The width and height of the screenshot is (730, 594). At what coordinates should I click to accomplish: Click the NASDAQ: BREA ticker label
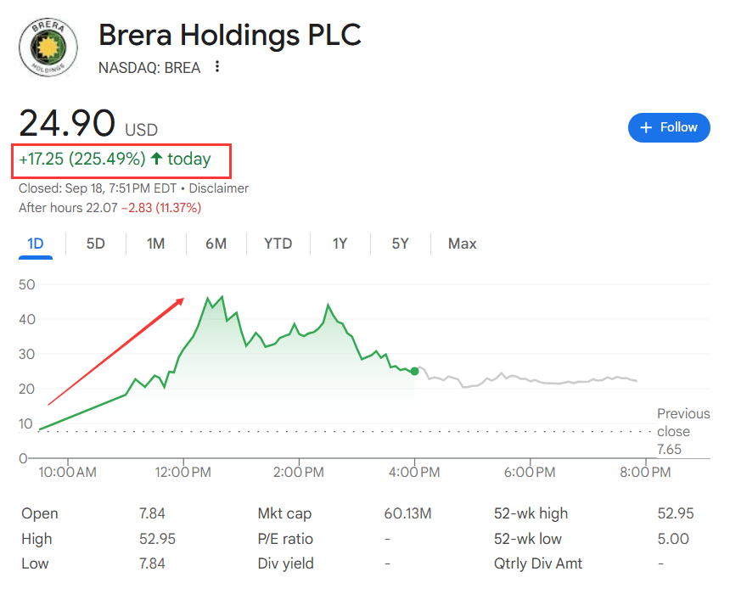pos(149,68)
